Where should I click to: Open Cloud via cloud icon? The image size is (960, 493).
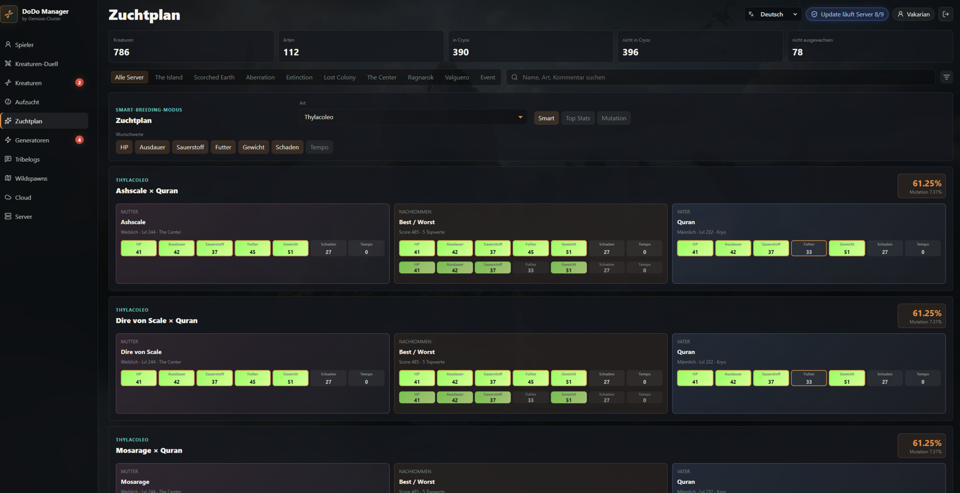[x=8, y=197]
